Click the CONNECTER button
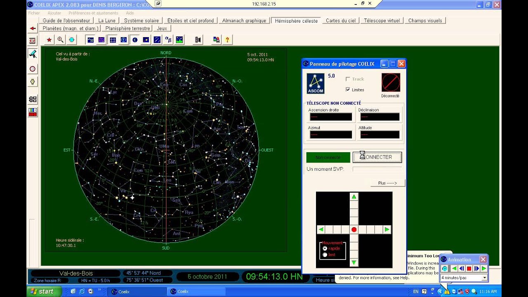The image size is (528, 297). click(377, 157)
